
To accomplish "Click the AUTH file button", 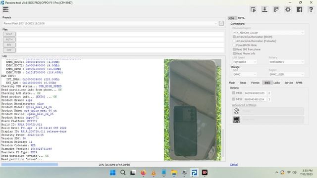I will tap(9, 40).
